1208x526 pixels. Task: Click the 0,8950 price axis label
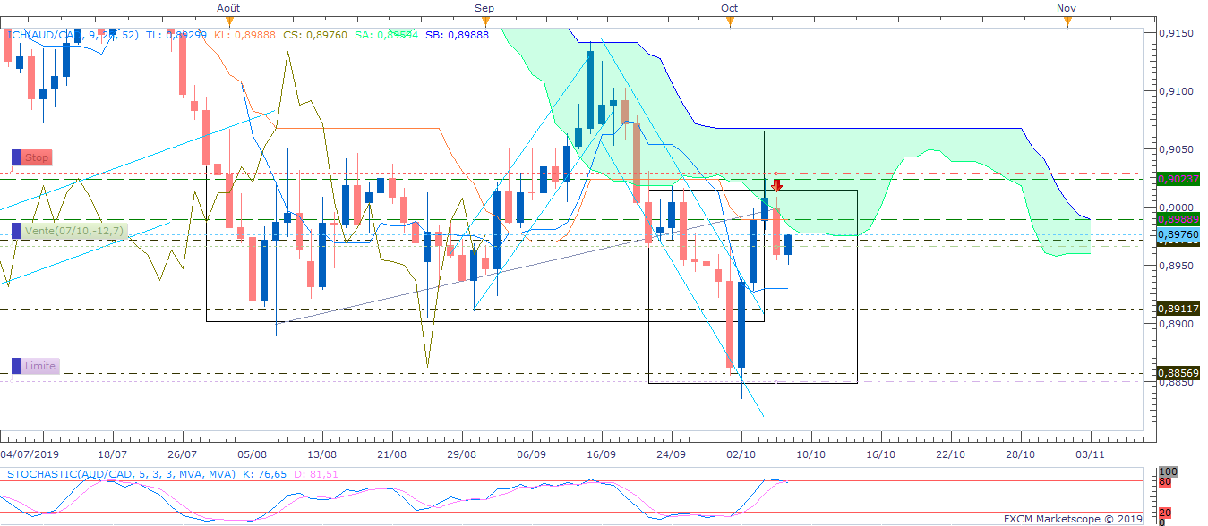pos(1176,266)
